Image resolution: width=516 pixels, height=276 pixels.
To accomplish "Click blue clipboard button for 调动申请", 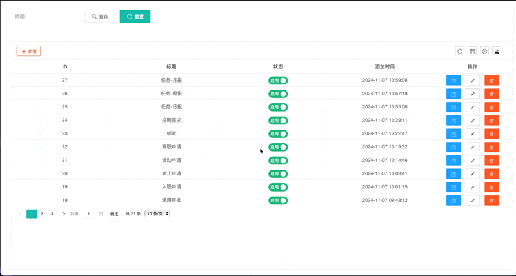I will [x=453, y=161].
